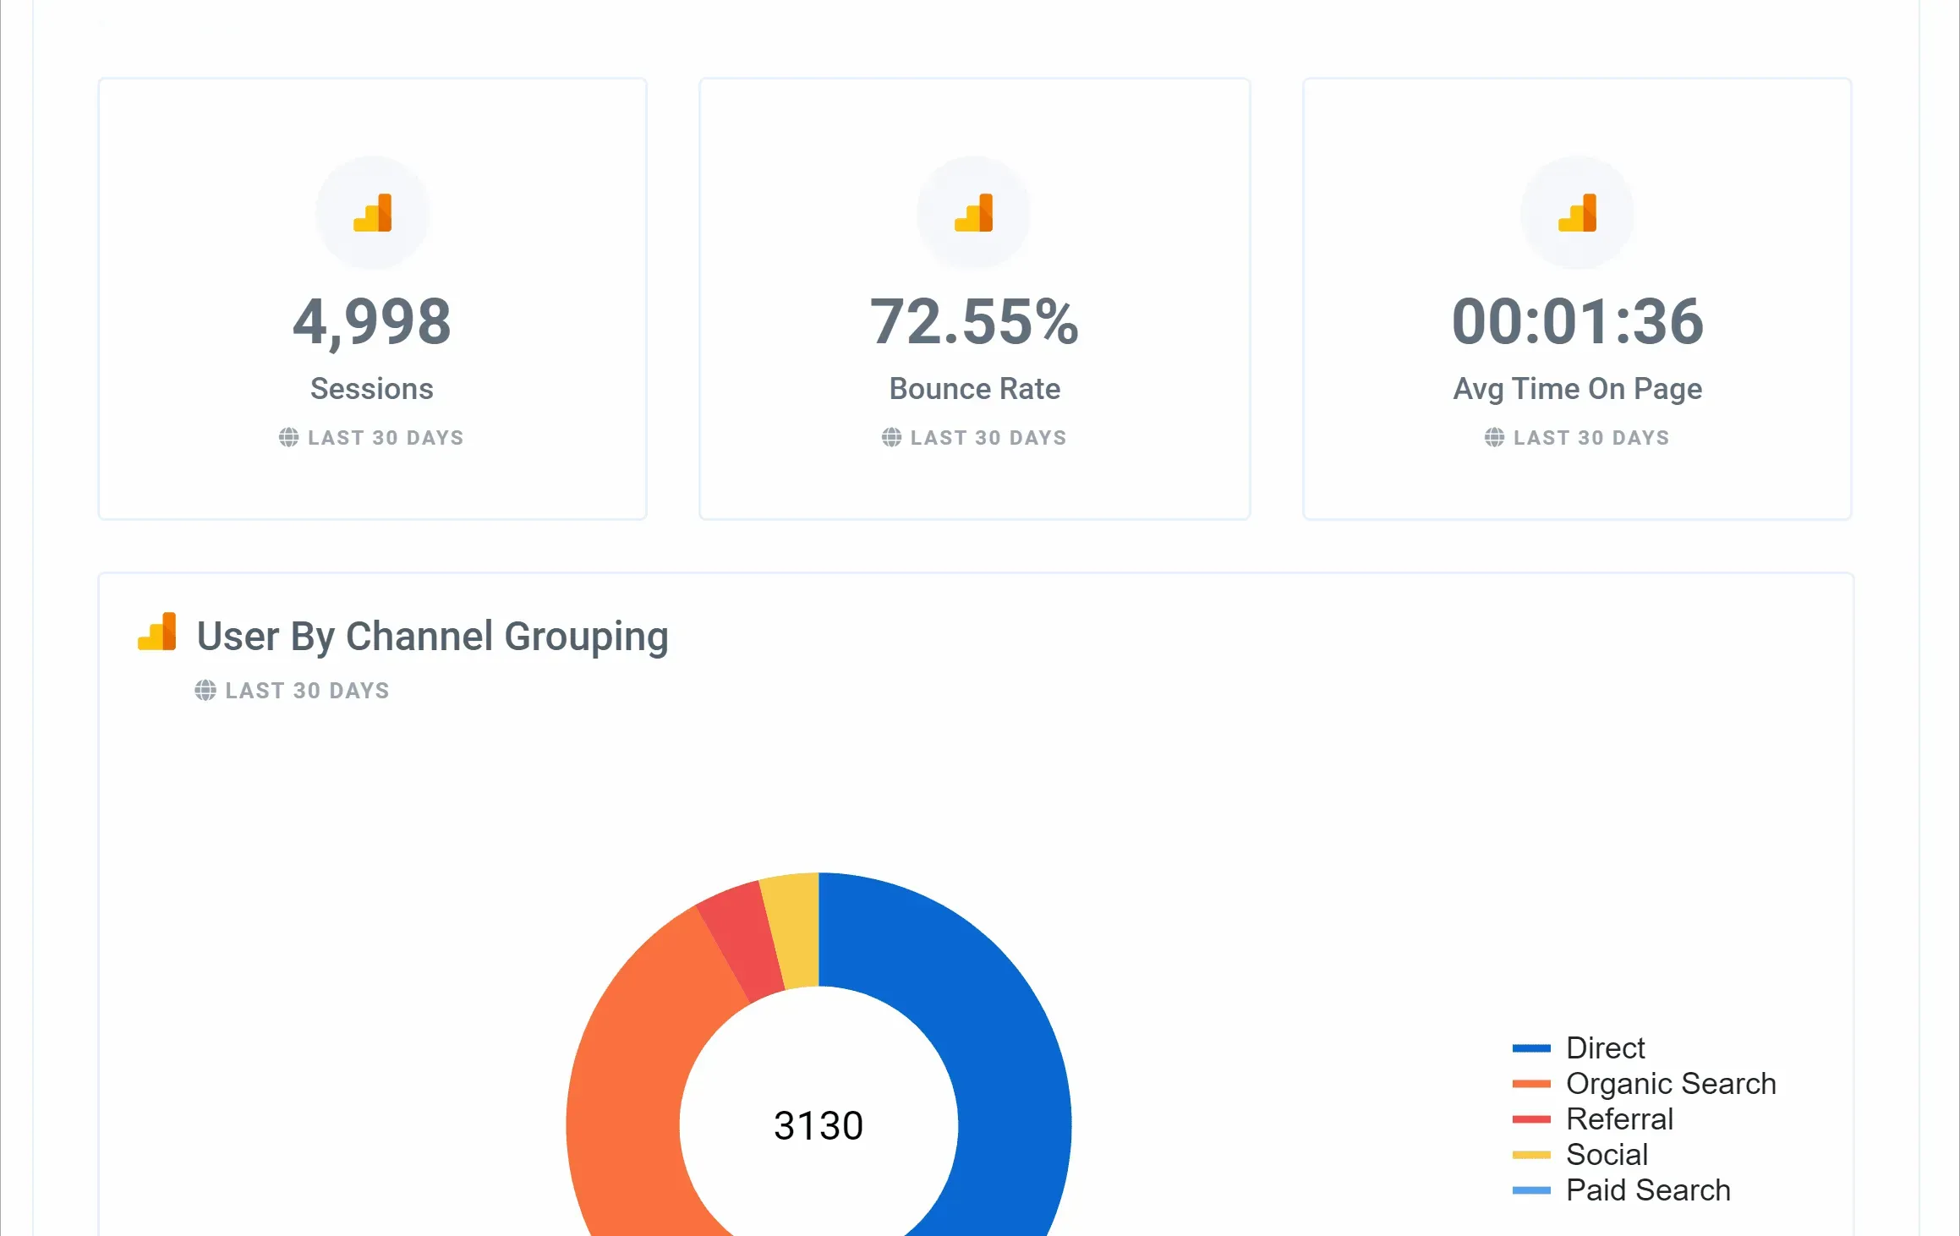Toggle the Social legend entry
The height and width of the screenshot is (1236, 1960).
tap(1580, 1155)
